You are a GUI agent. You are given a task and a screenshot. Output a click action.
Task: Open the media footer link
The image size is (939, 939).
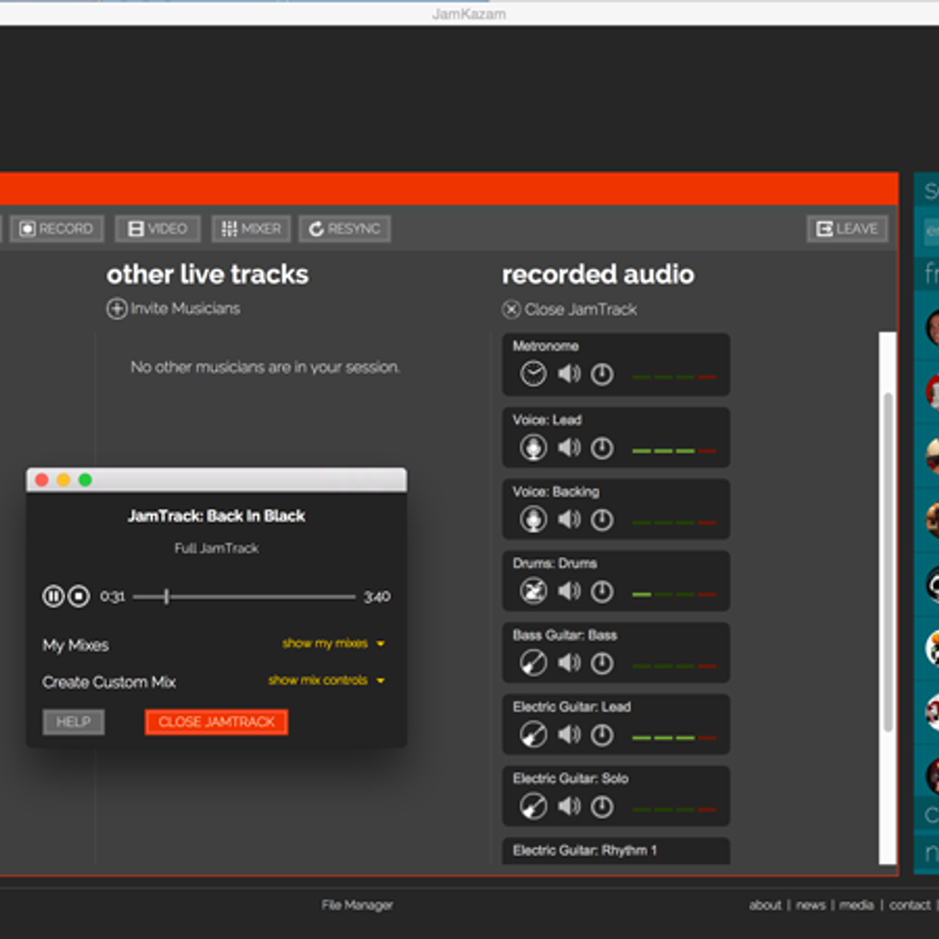[x=856, y=905]
